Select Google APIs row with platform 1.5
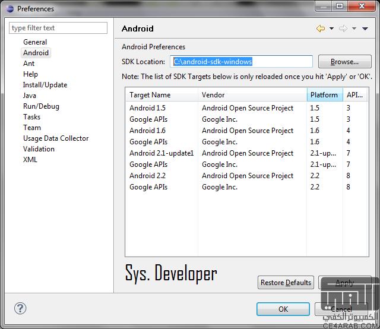 tap(247, 119)
